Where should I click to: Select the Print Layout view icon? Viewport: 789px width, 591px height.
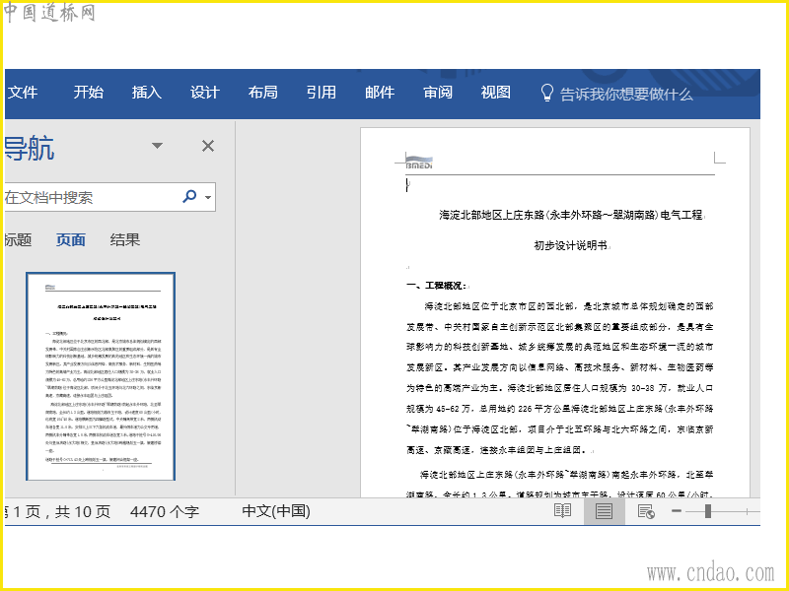point(604,511)
